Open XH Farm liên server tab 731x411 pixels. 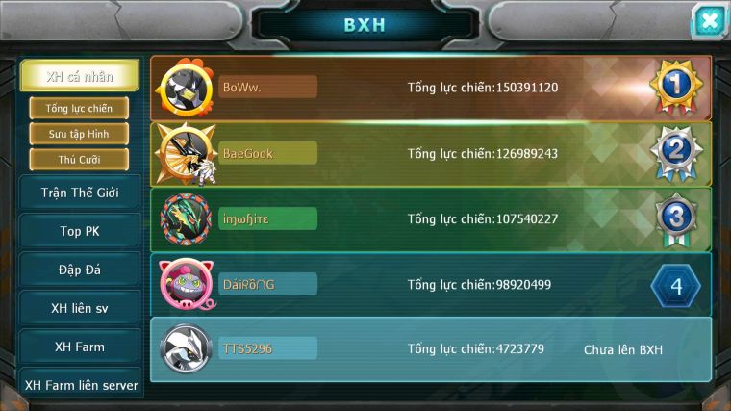click(81, 384)
